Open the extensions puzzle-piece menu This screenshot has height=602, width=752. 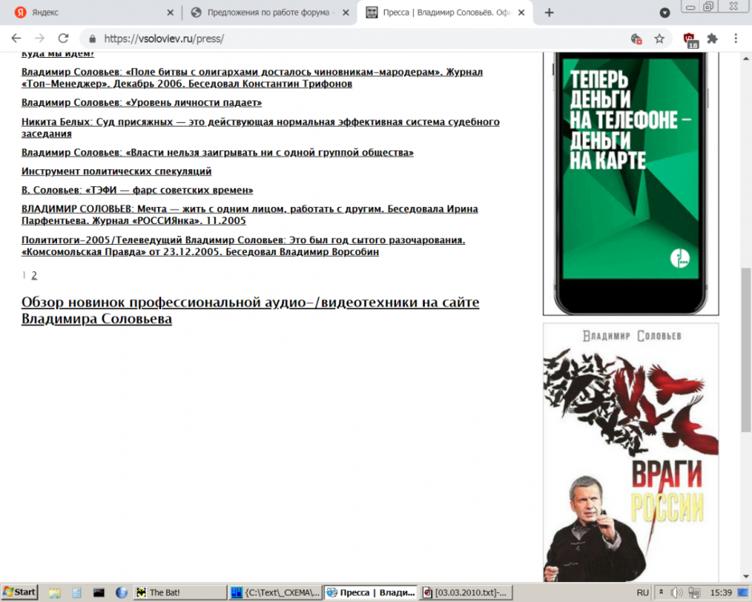tap(713, 39)
